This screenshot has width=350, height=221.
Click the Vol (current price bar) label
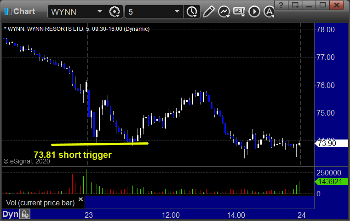pyautogui.click(x=40, y=203)
